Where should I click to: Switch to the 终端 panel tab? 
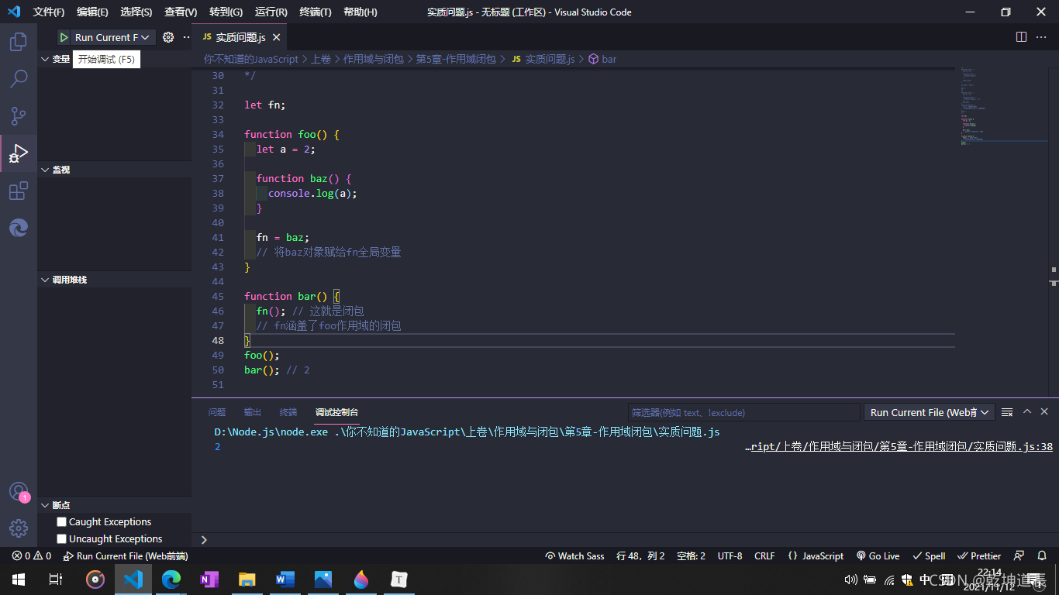point(288,412)
